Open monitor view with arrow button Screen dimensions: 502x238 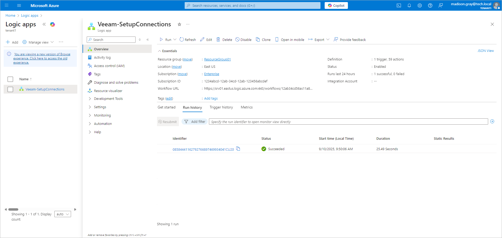click(x=492, y=121)
